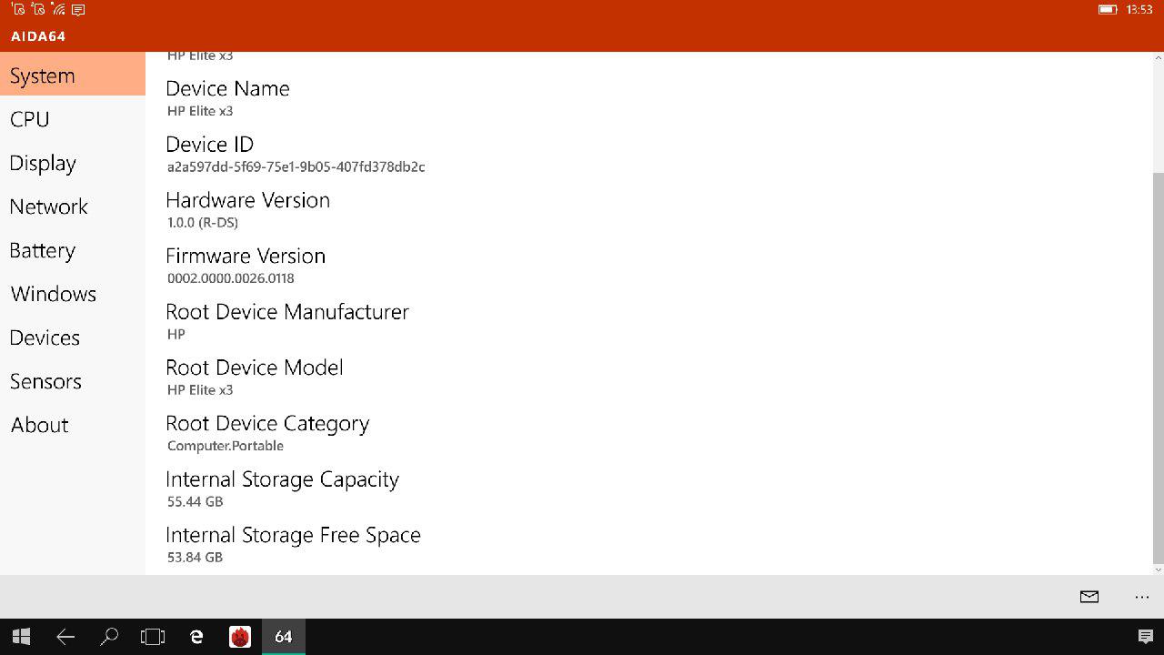1164x655 pixels.
Task: Select the Root Device Manufacturer value HP
Action: (x=176, y=334)
